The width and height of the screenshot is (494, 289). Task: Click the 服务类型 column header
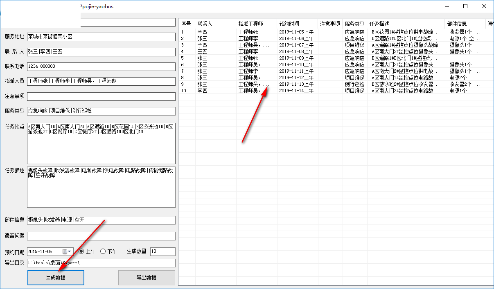click(355, 24)
